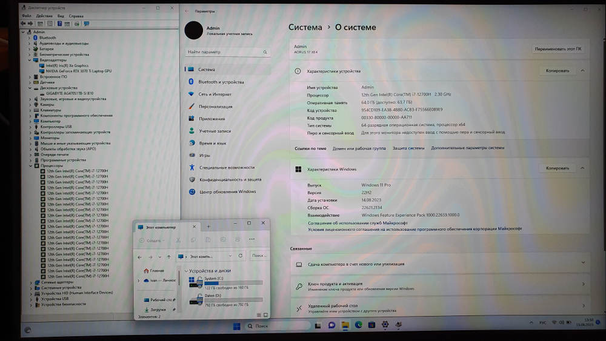
Task: Open Daten (D:) drive in Explorer
Action: [x=226, y=300]
